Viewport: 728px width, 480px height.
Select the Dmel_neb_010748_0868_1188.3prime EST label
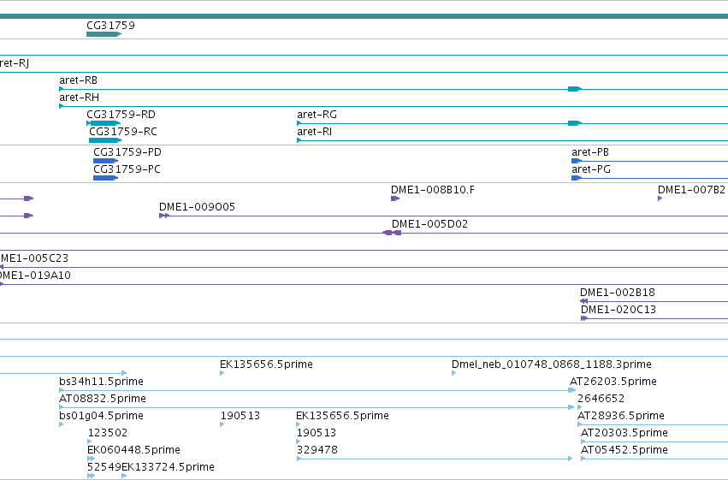pyautogui.click(x=552, y=364)
